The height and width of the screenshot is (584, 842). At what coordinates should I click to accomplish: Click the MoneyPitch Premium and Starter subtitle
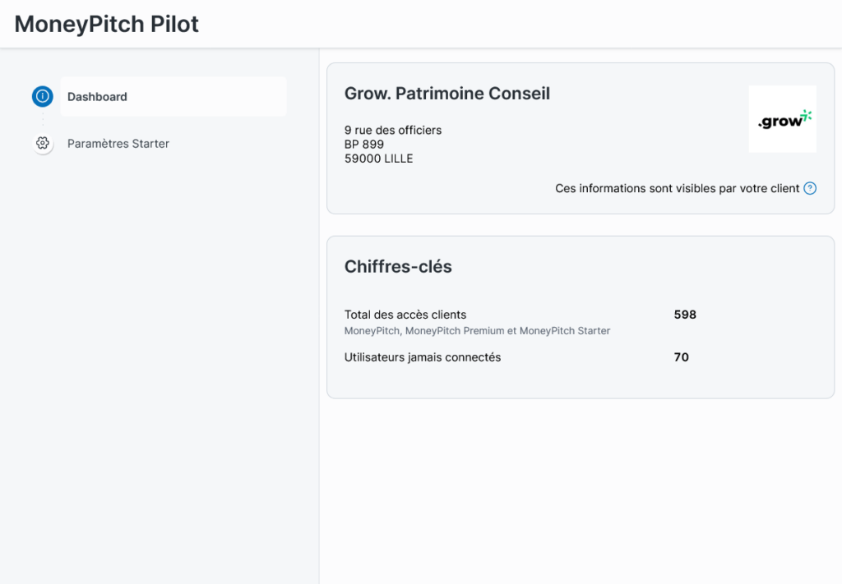coord(477,331)
